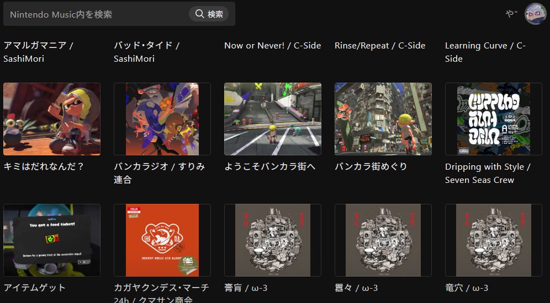Viewport: 550px width, 303px height.
Task: Click the ようこそバンカラ街へ title text
Action: coord(269,166)
